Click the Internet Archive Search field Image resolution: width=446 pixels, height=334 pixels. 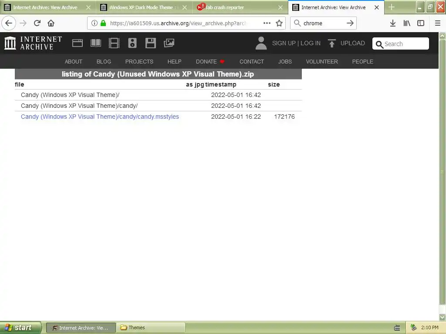pos(401,44)
